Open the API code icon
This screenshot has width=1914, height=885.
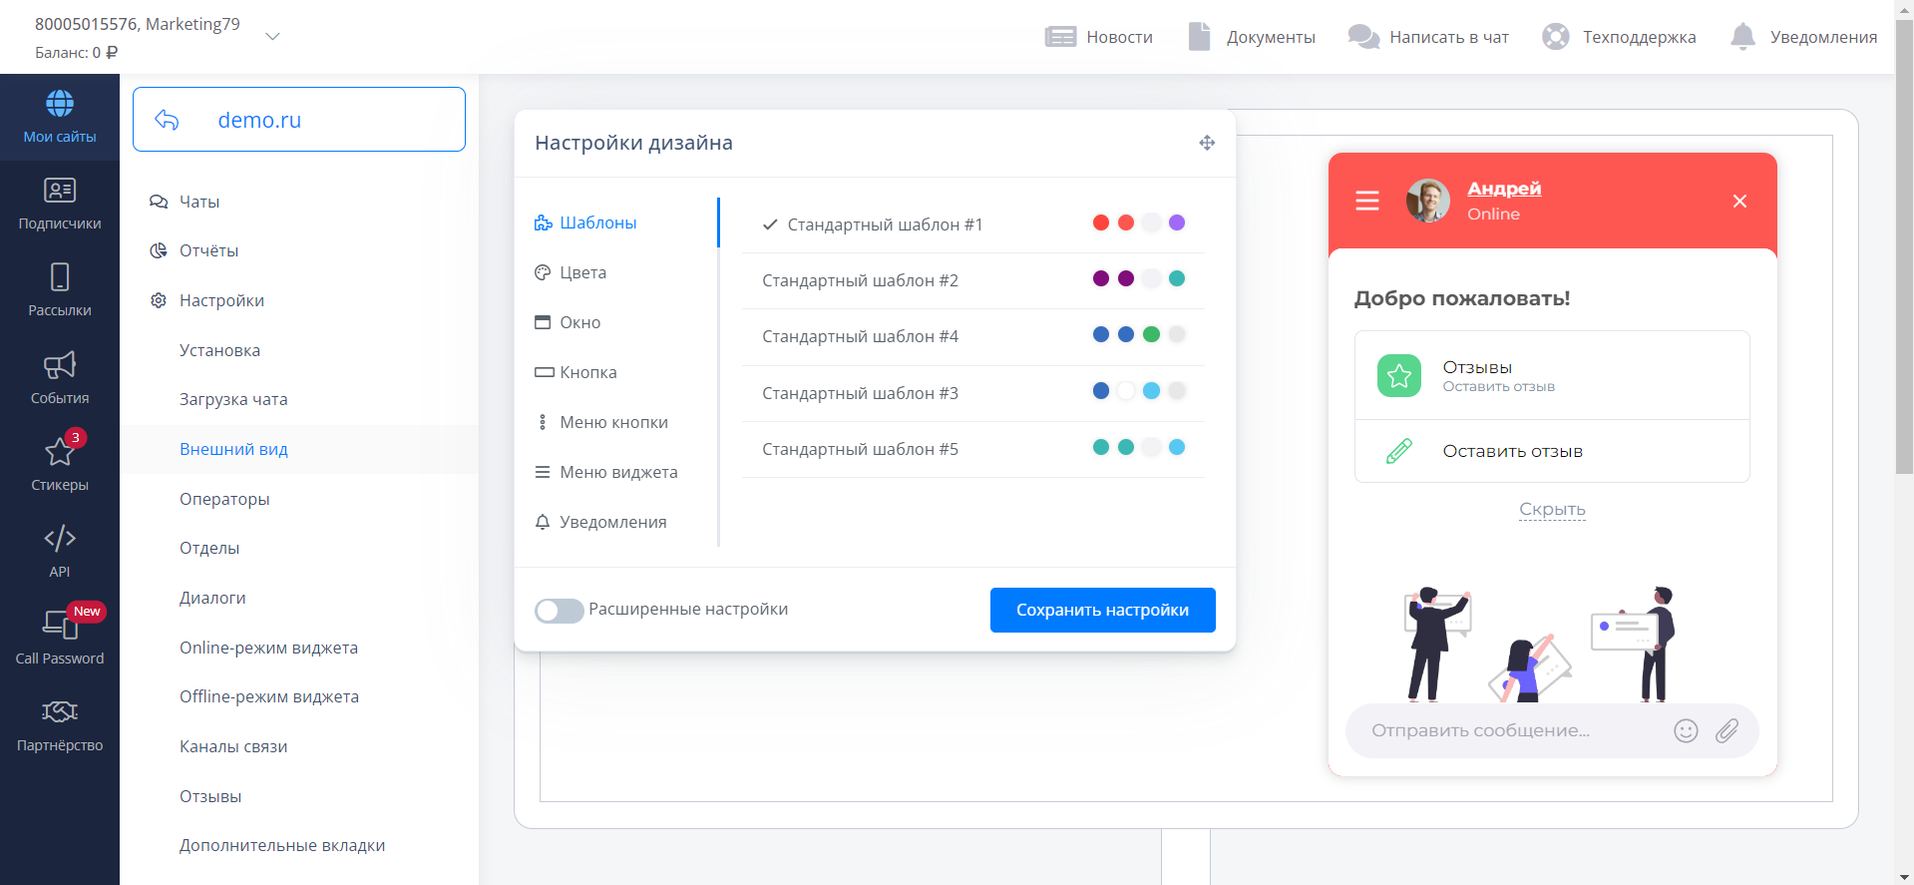point(60,539)
